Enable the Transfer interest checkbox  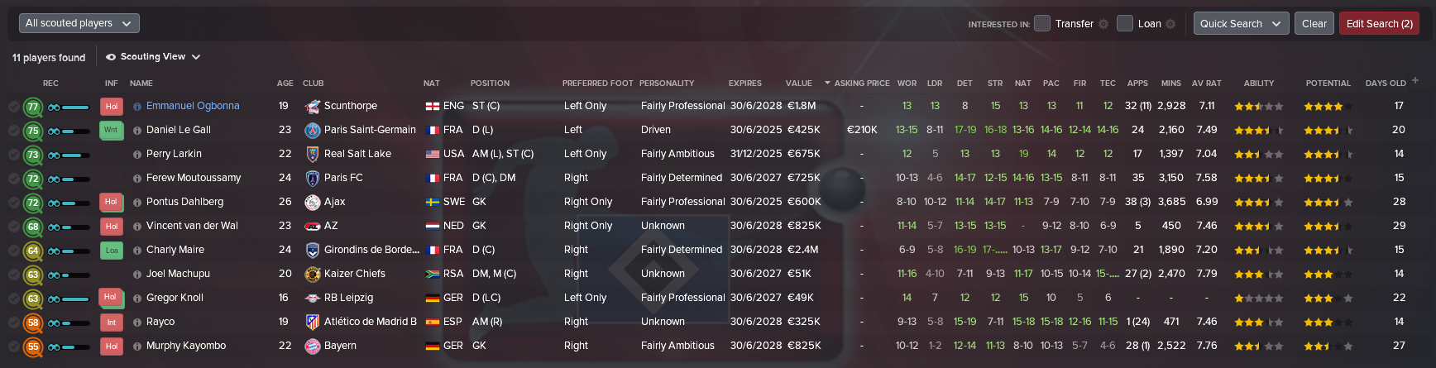click(x=1042, y=23)
